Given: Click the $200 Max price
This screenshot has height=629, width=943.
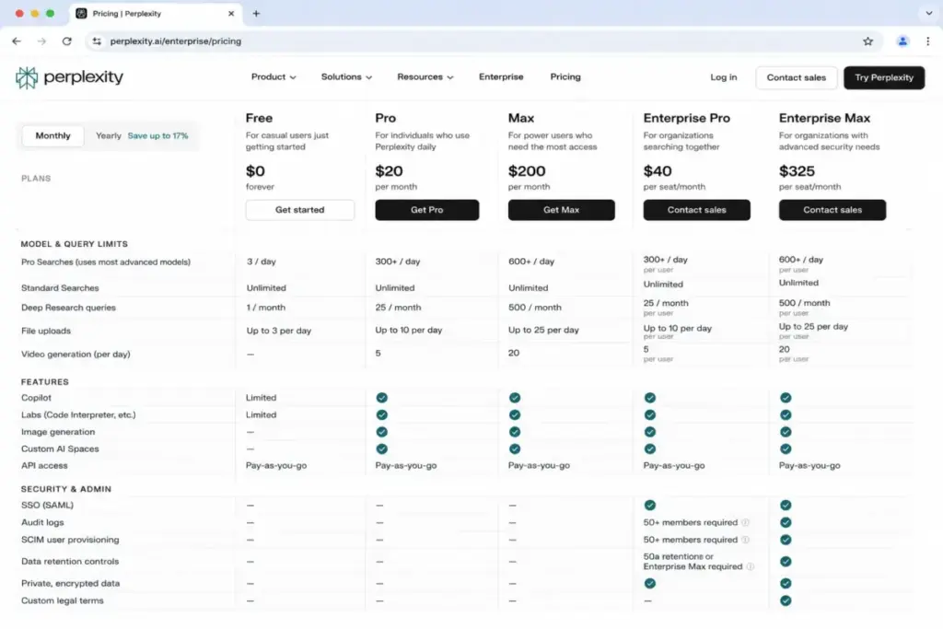Looking at the screenshot, I should click(x=527, y=171).
